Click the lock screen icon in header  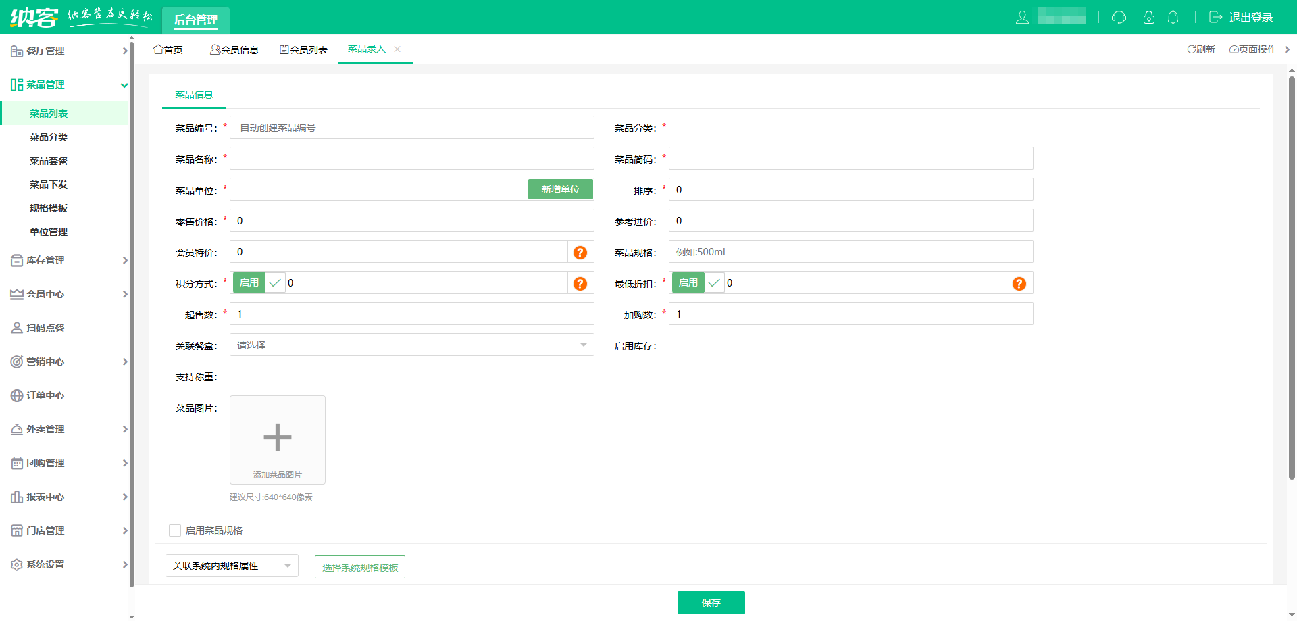tap(1148, 18)
